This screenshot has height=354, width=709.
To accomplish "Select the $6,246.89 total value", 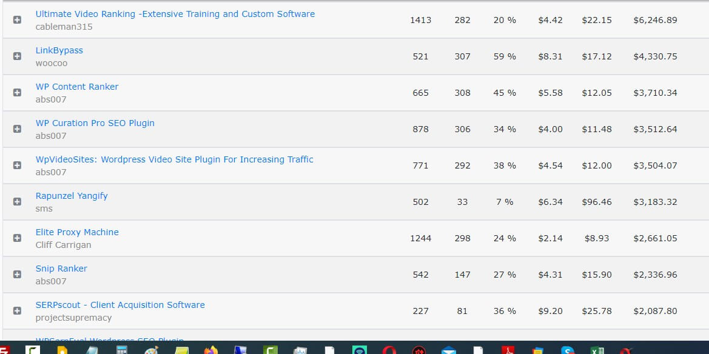I will [655, 20].
